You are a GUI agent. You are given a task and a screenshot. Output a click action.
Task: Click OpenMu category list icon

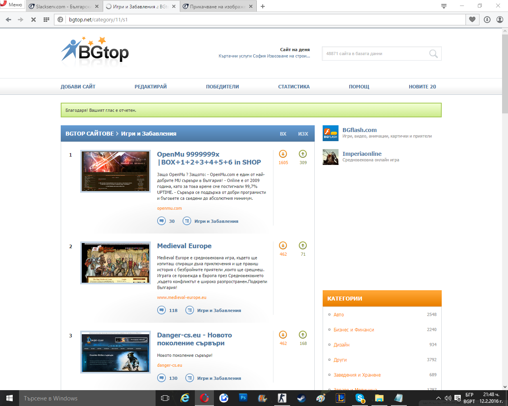tap(187, 221)
